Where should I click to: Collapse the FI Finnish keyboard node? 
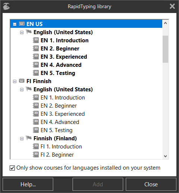pos(15,81)
